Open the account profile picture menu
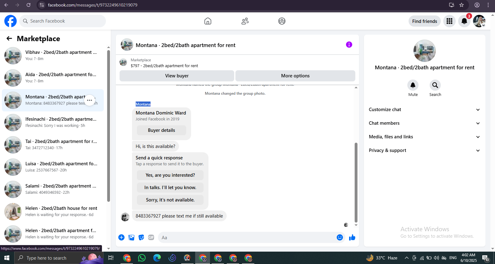495x264 pixels. click(479, 21)
